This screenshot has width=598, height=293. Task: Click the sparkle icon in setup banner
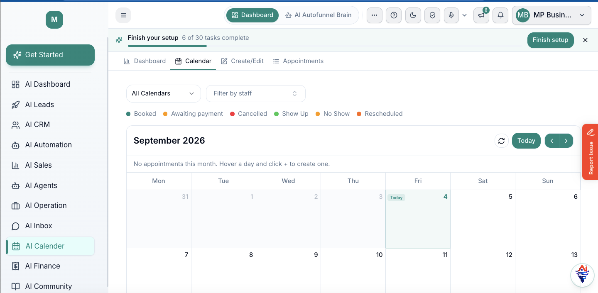coord(119,40)
